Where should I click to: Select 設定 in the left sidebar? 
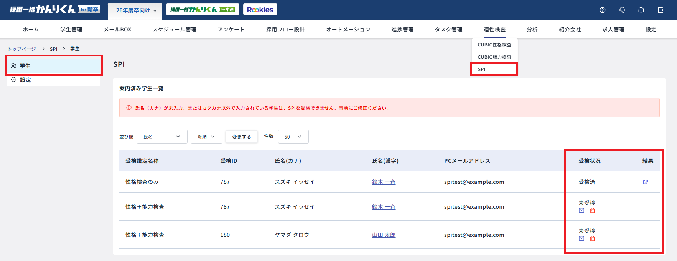point(25,80)
